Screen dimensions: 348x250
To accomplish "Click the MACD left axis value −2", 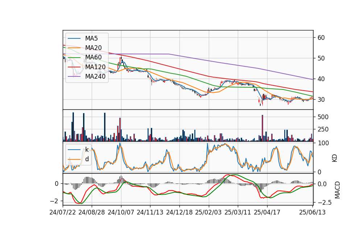I will pyautogui.click(x=54, y=201).
